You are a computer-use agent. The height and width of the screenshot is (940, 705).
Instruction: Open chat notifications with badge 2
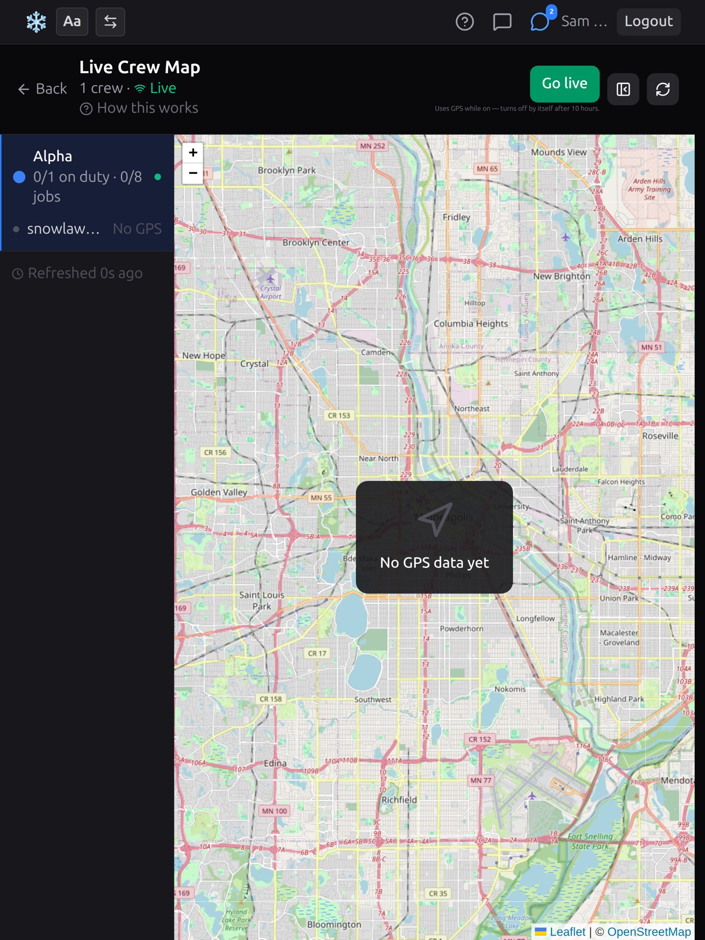pyautogui.click(x=540, y=22)
